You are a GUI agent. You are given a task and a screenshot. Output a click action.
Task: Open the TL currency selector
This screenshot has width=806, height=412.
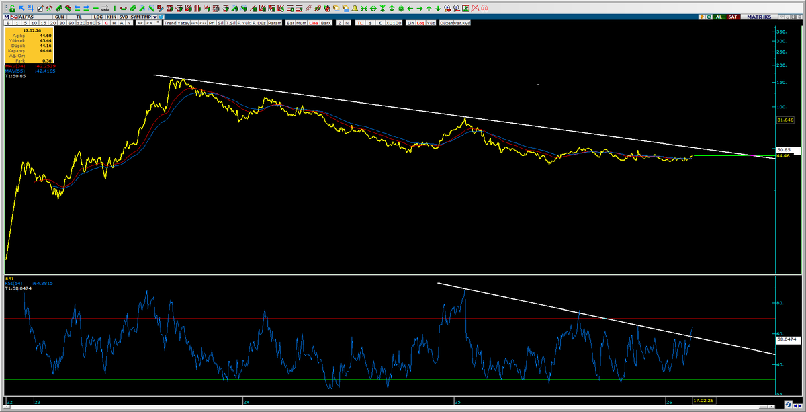[79, 17]
